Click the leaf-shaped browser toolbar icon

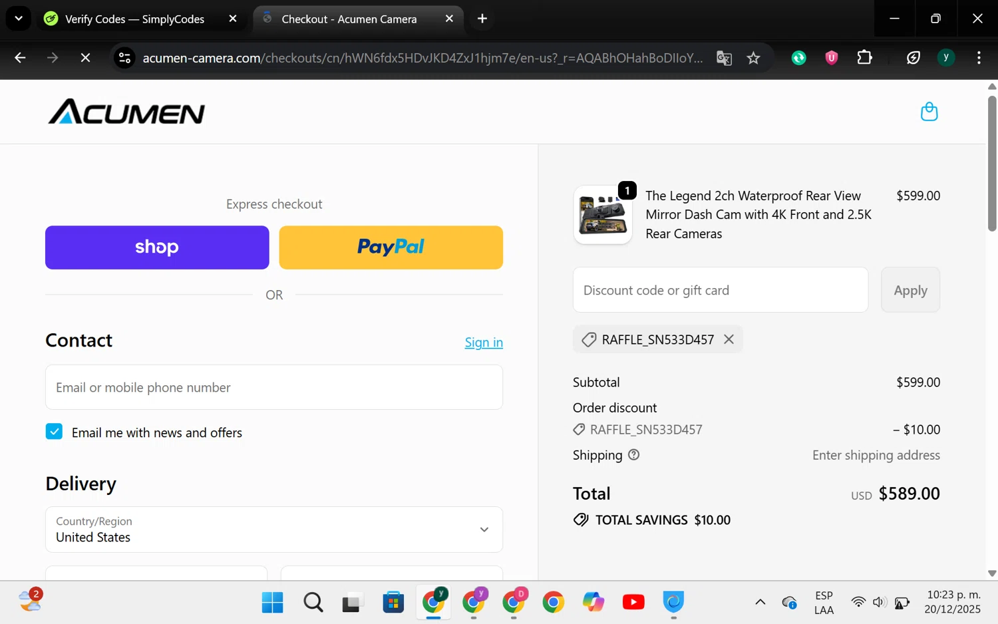pos(914,58)
